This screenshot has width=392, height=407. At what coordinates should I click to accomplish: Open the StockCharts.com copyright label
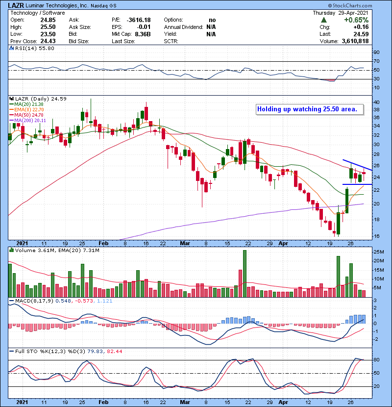[350, 5]
